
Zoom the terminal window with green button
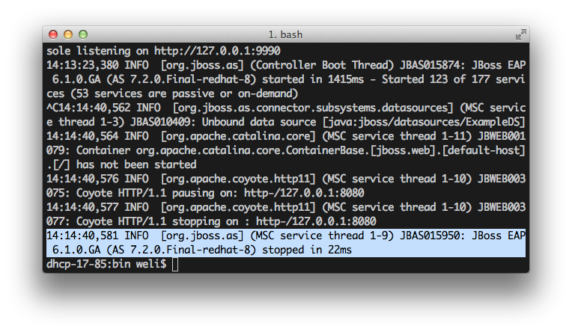83,34
